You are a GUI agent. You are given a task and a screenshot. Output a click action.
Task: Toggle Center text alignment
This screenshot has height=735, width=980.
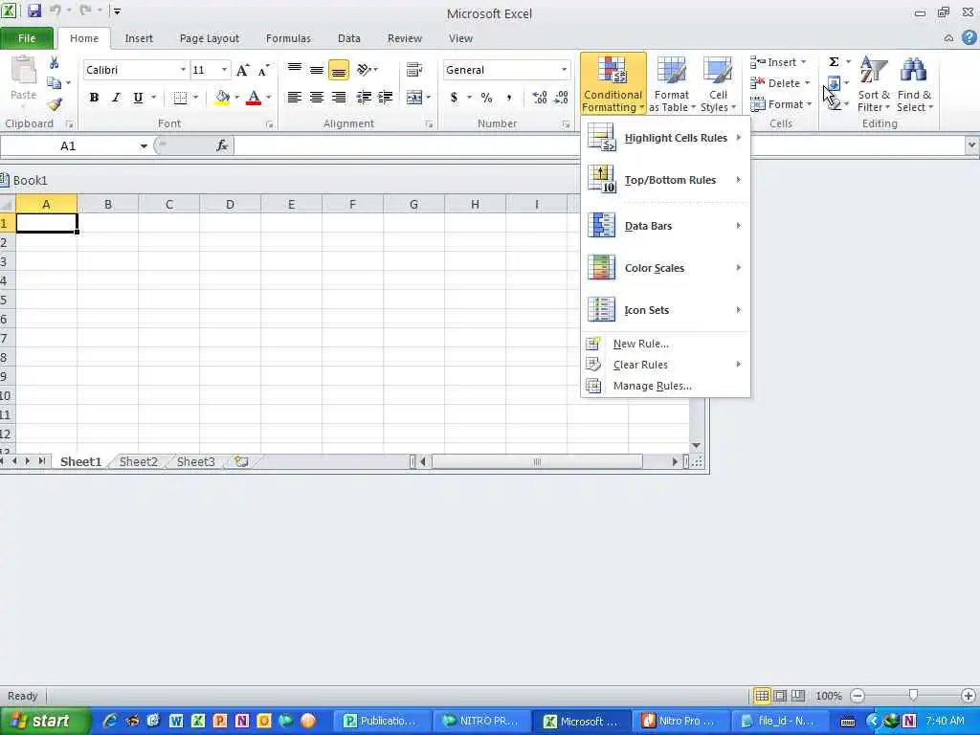click(x=316, y=98)
